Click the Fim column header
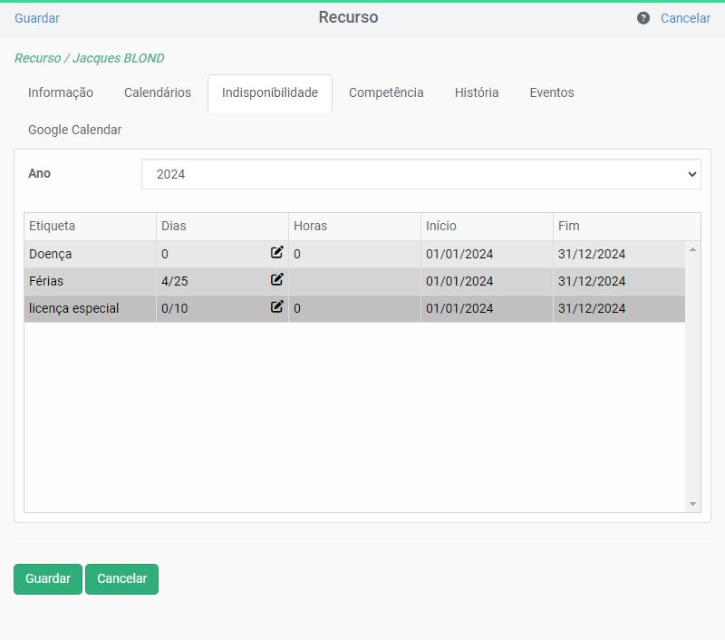Viewport: 725px width, 640px height. tap(626, 226)
